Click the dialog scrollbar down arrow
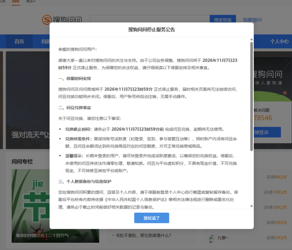 [251, 206]
